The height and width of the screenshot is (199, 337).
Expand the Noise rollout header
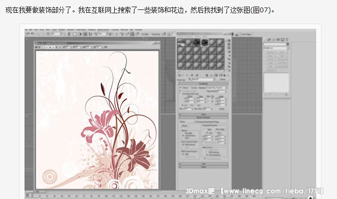[x=203, y=115]
